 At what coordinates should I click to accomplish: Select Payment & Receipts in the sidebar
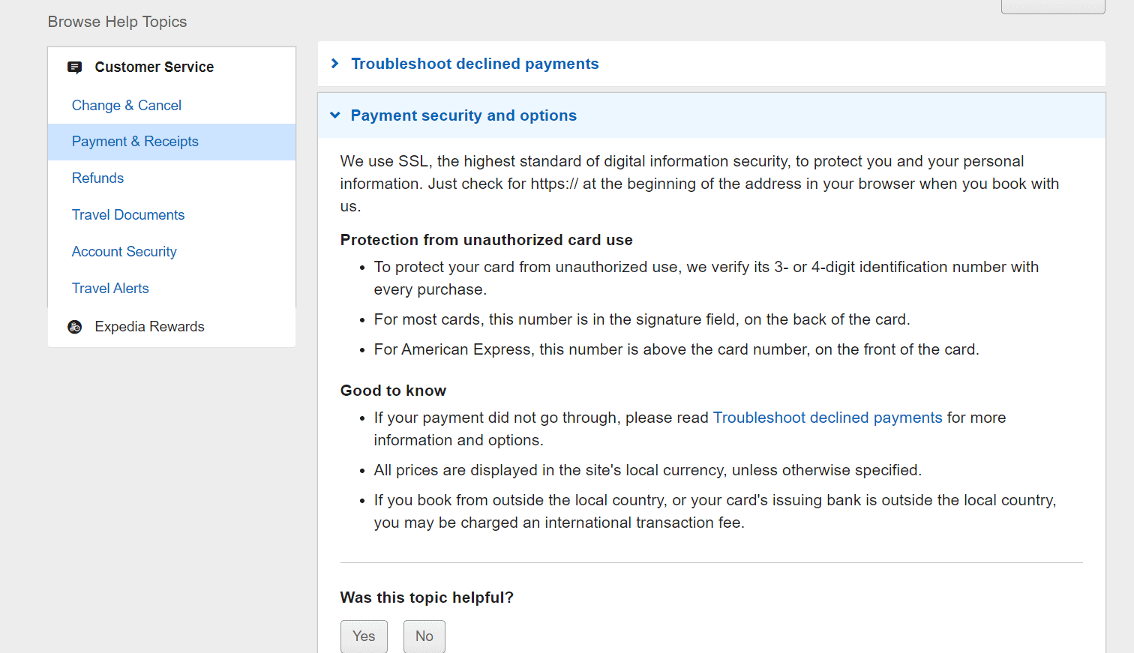(135, 142)
